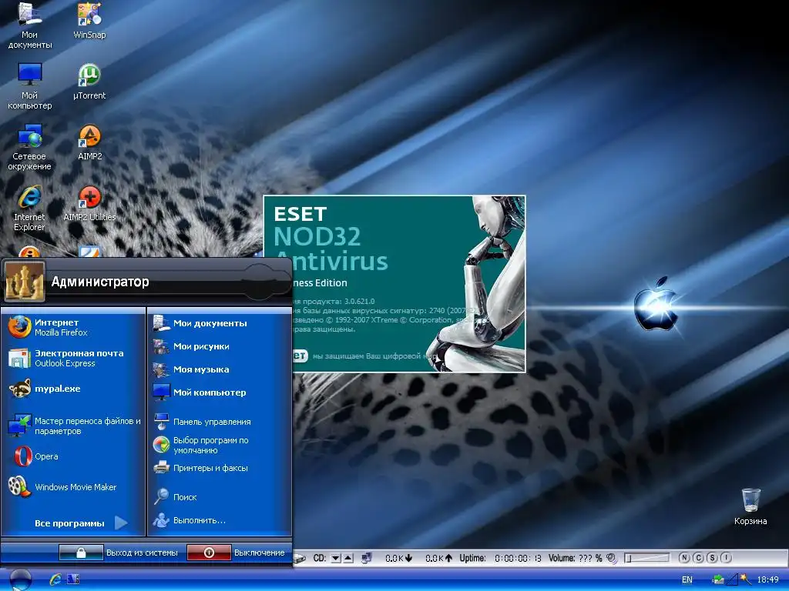Image resolution: width=789 pixels, height=591 pixels.
Task: Open the Корзина recycle bin icon
Action: (750, 506)
